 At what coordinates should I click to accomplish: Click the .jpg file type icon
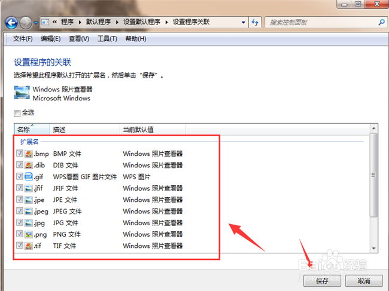(x=29, y=223)
